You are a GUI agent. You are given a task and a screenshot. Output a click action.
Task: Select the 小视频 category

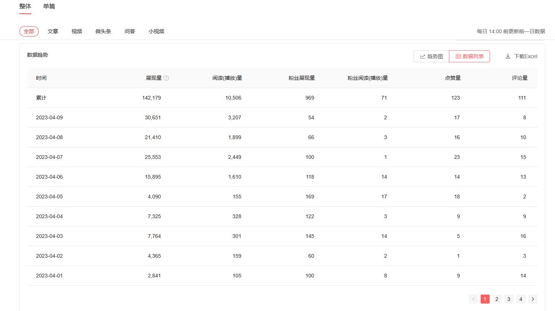156,31
